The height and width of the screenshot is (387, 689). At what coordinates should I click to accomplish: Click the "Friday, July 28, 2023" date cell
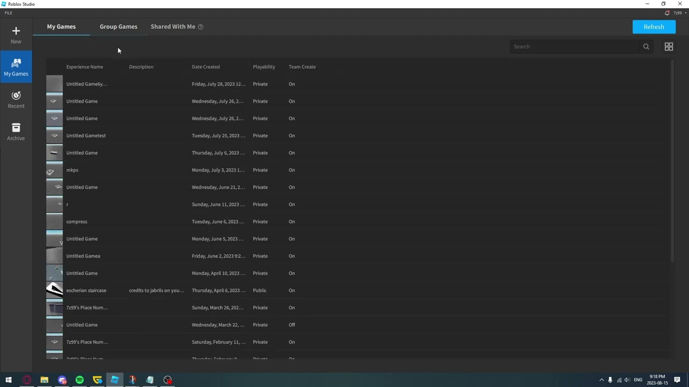pyautogui.click(x=219, y=84)
